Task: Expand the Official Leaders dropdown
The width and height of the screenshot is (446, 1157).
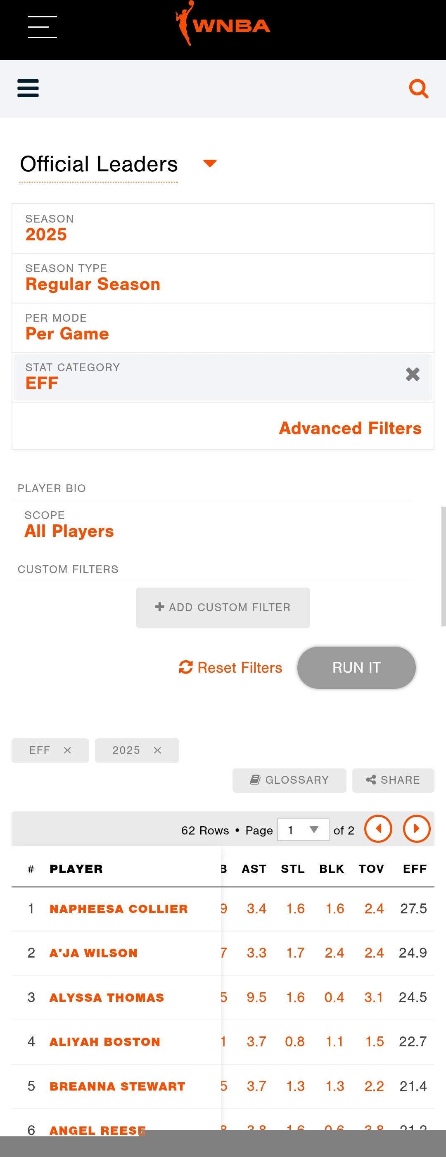Action: [210, 164]
